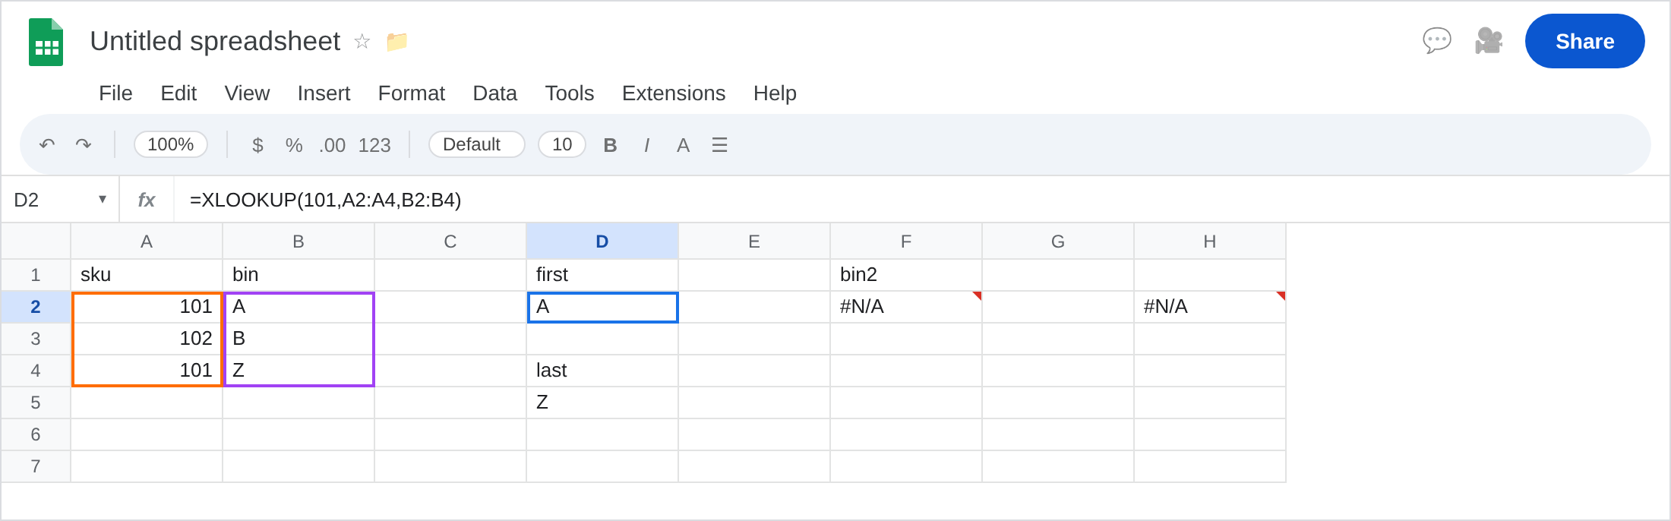Viewport: 1671px width, 521px height.
Task: Select cell A4 containing 101
Action: click(147, 371)
